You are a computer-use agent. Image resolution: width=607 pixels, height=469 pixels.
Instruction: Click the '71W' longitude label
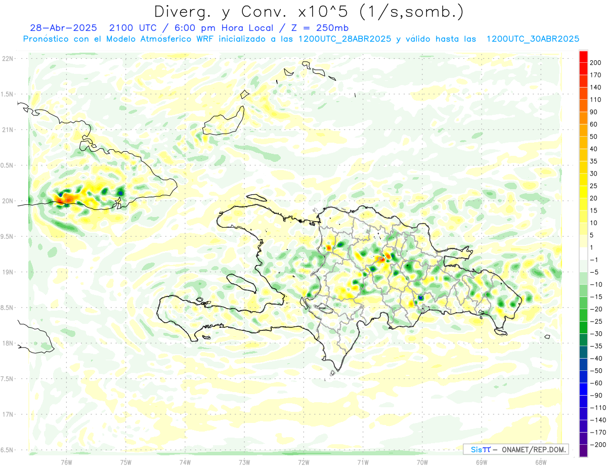[363, 462]
